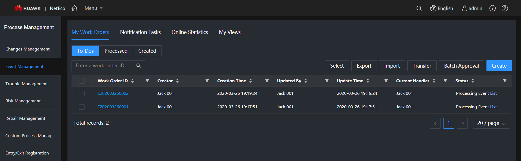
Task: Toggle the select-all header checkbox
Action: point(82,81)
